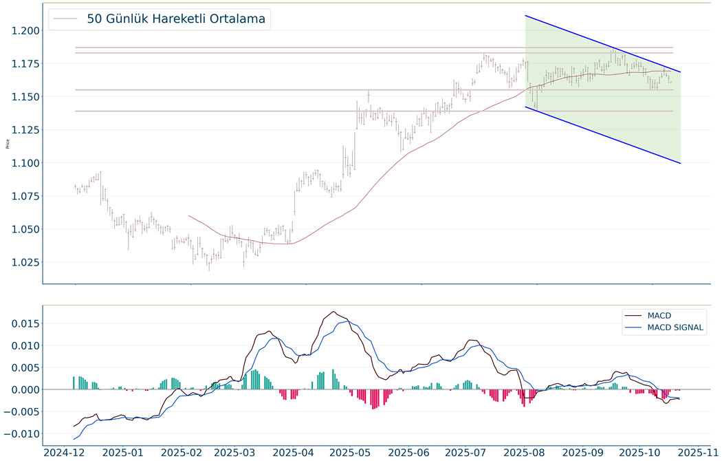Screen dimensions: 722x461
Task: Click the blue MACD SIGNAL legend line sample
Action: (633, 328)
